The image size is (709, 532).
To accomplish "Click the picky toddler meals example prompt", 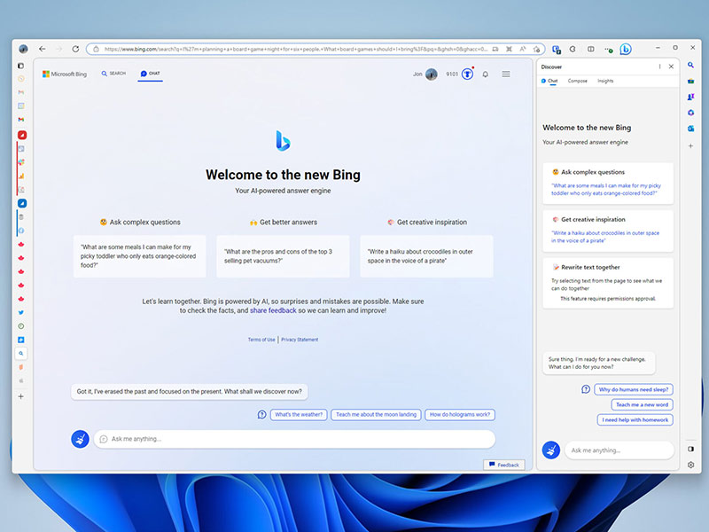I will coord(139,256).
